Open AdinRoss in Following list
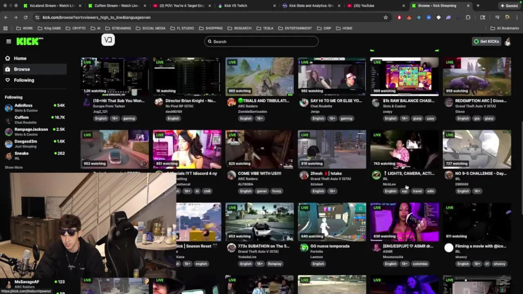The height and width of the screenshot is (294, 523). [34, 108]
